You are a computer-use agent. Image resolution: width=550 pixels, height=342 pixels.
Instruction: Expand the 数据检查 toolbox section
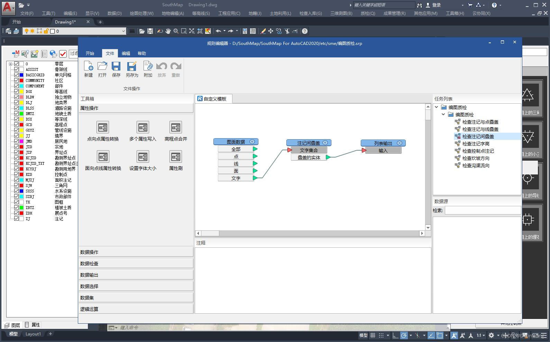click(136, 264)
